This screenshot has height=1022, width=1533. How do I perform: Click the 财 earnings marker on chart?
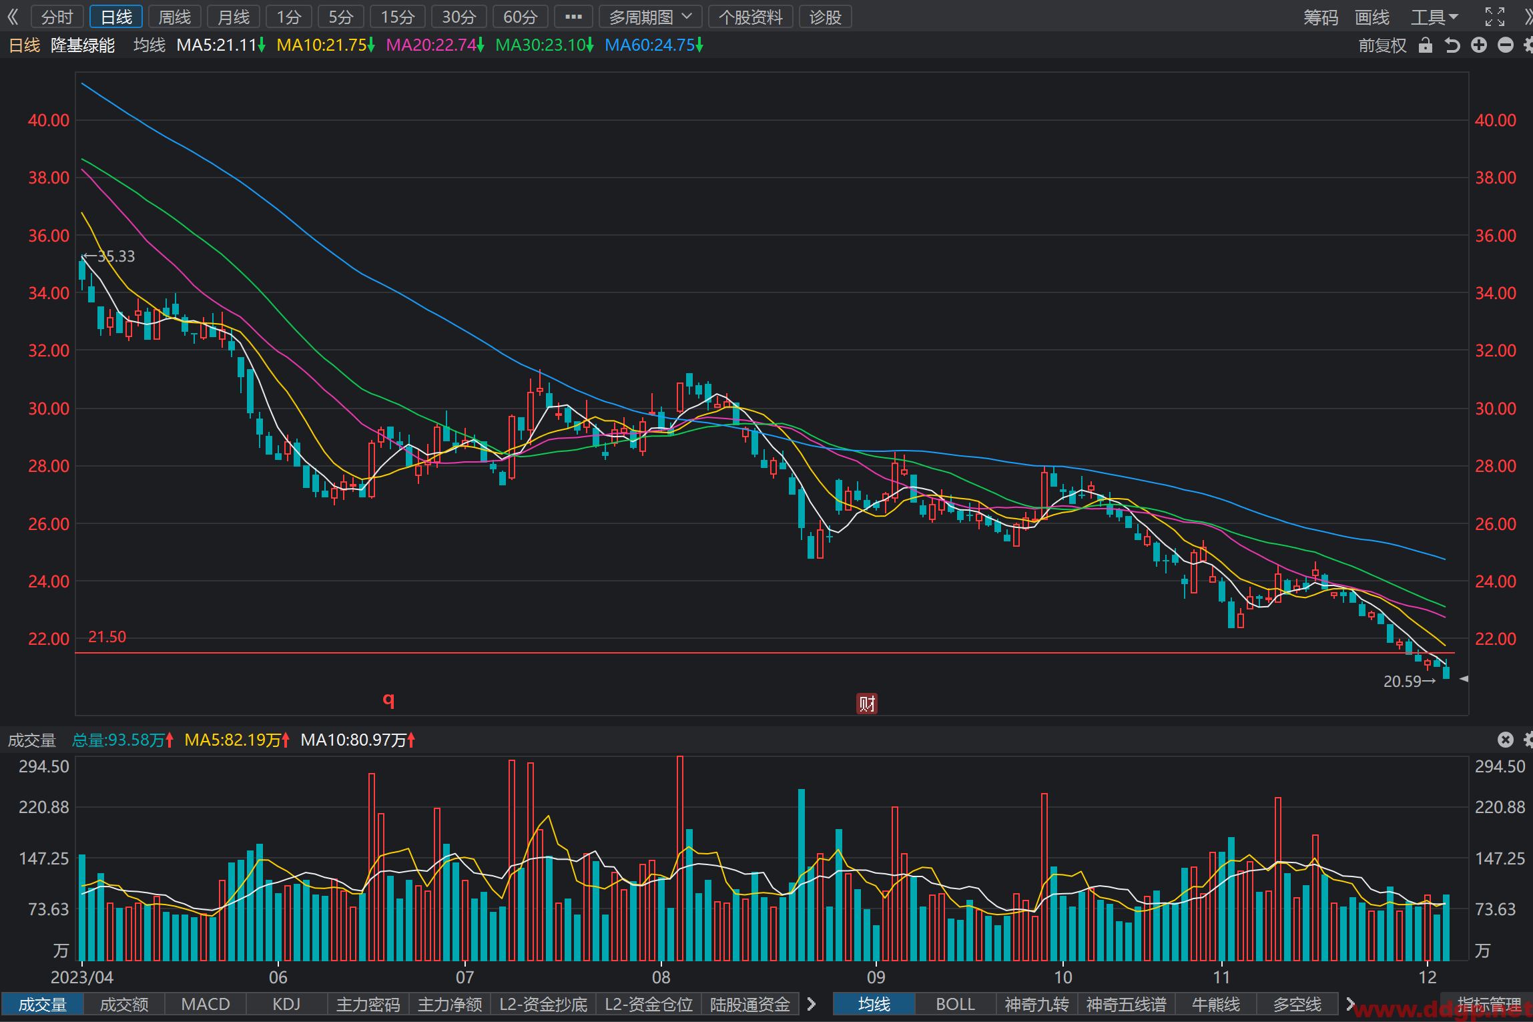pyautogui.click(x=867, y=704)
